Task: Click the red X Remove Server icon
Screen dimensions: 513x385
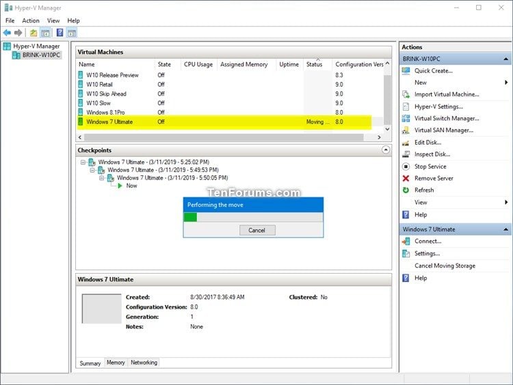Action: [x=406, y=178]
